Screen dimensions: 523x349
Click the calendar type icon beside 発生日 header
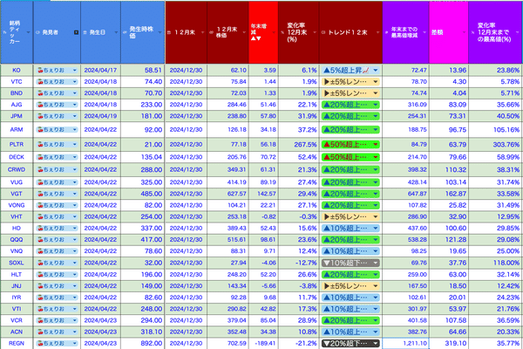click(x=85, y=32)
